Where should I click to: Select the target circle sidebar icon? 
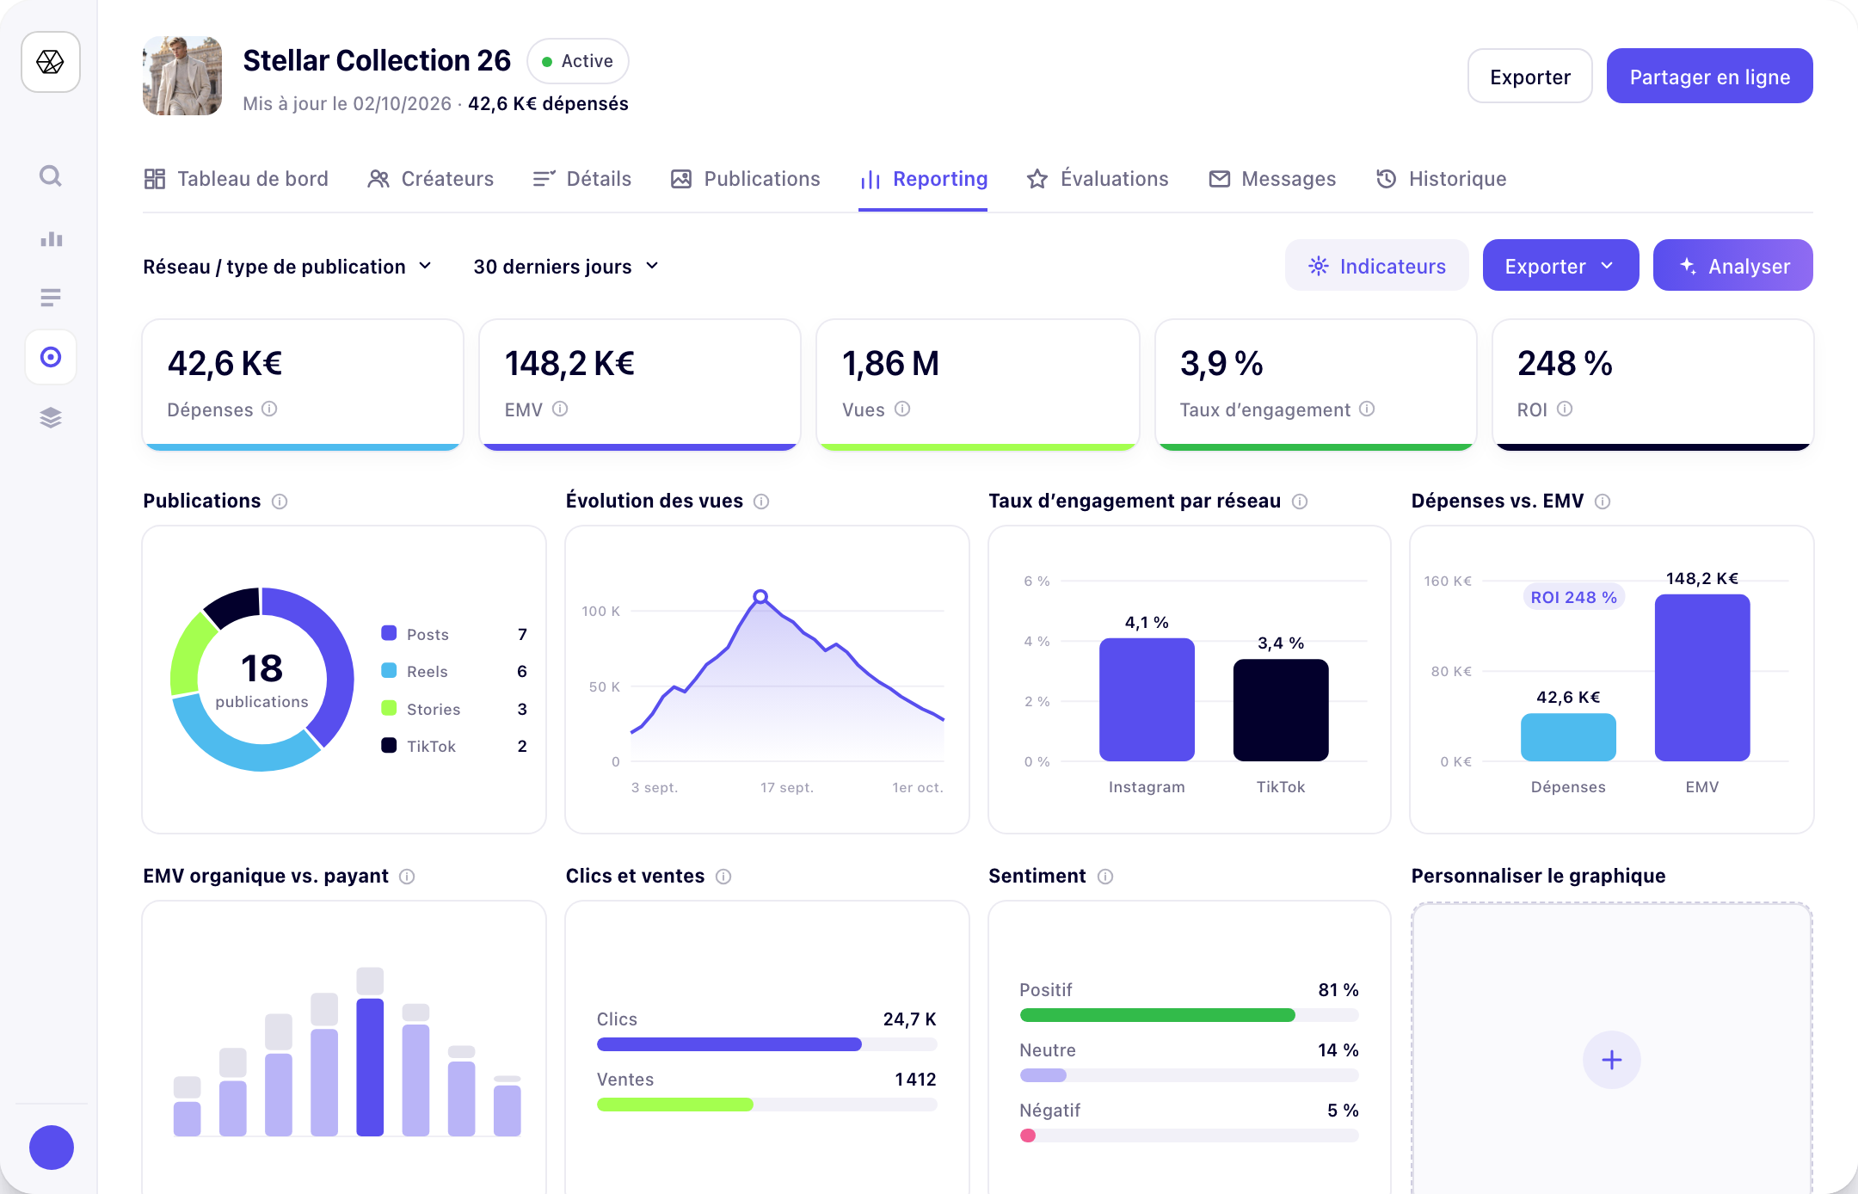pos(51,357)
